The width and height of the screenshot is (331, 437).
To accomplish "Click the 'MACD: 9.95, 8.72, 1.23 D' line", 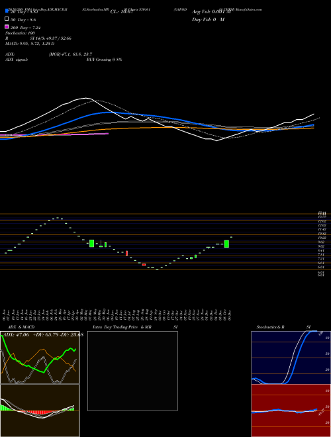I will point(30,44).
